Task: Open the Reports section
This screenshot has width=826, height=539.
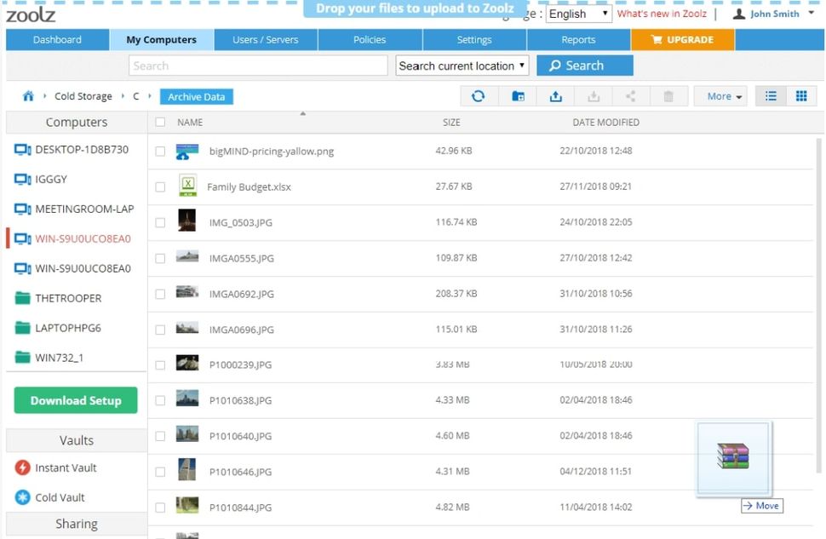Action: click(578, 39)
